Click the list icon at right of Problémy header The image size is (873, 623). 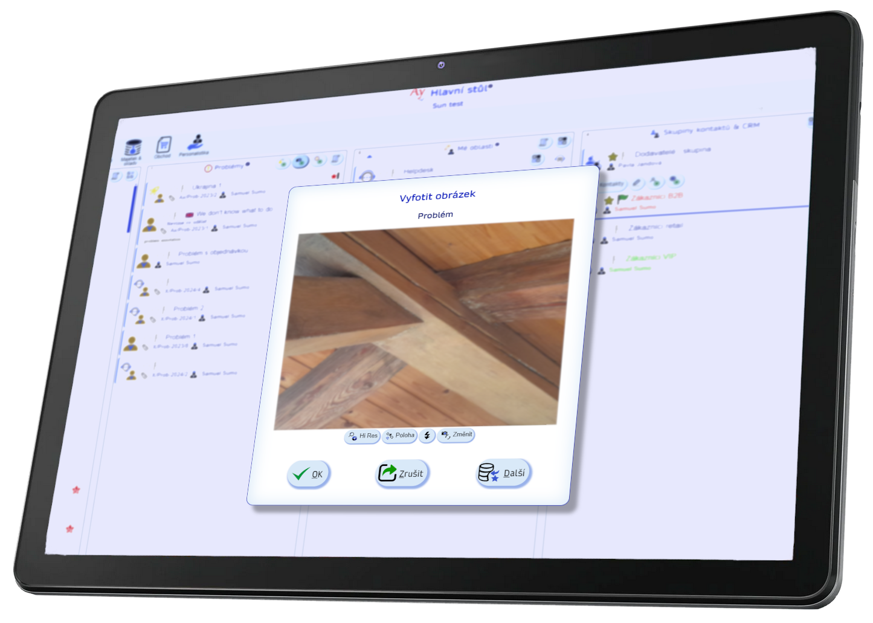click(336, 159)
